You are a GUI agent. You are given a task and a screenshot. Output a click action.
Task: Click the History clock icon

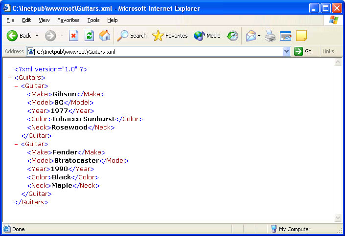(232, 36)
